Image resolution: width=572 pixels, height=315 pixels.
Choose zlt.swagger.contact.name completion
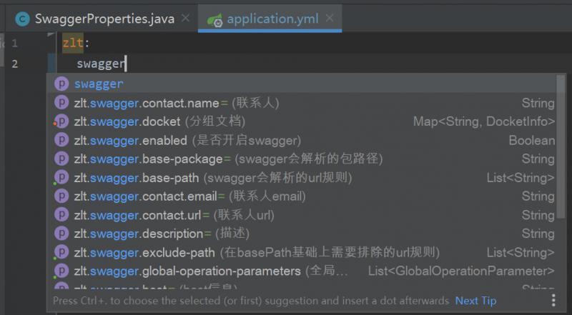click(176, 103)
